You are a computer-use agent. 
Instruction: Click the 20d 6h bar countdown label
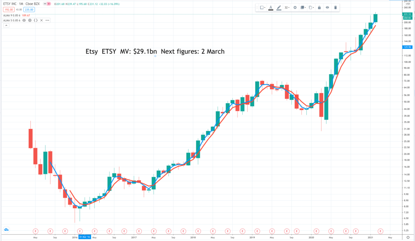tap(407, 18)
